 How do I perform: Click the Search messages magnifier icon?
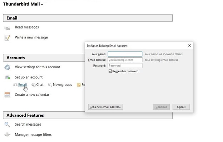[x=7, y=125]
